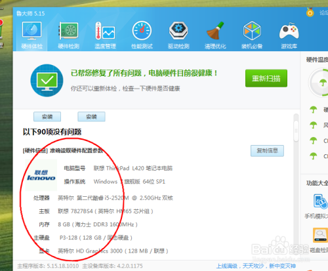Open the 温度管理 temperature management tab
Screen dimensions: 328x271
tap(105, 35)
